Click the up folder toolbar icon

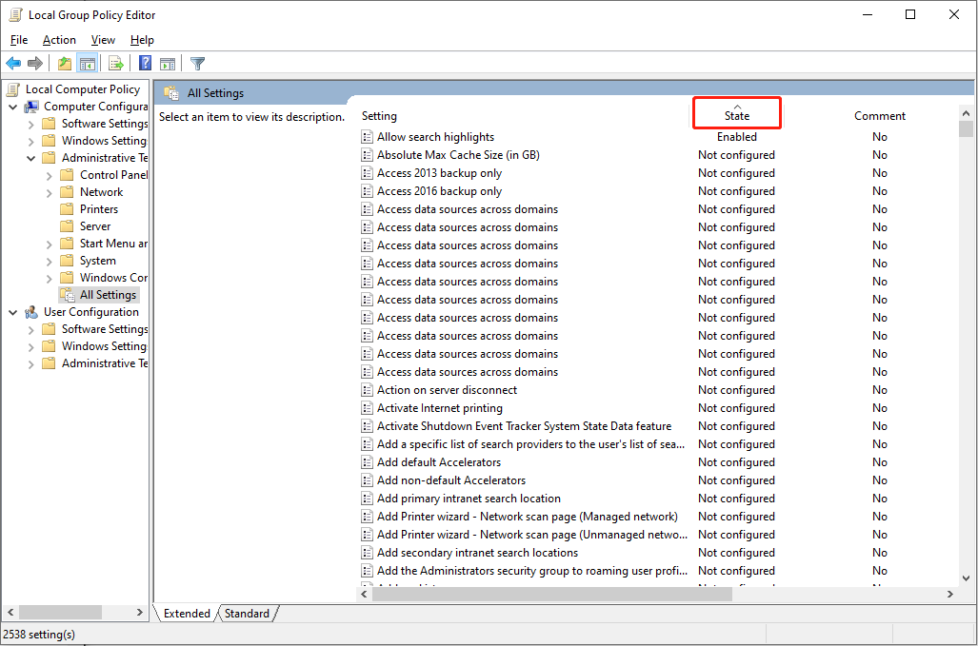click(x=64, y=63)
